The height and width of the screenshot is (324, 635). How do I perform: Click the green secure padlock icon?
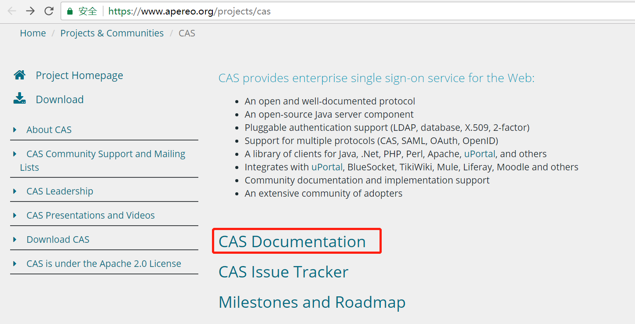pos(69,11)
